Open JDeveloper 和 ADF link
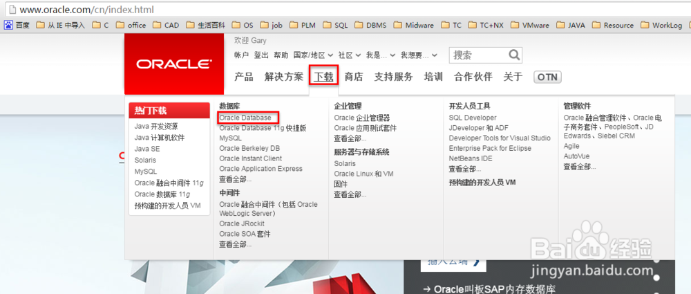Viewport: 691px width, 294px height. pos(479,128)
